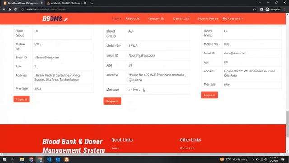Click blood group AB- value
The height and width of the screenshot is (163, 289).
point(131,31)
